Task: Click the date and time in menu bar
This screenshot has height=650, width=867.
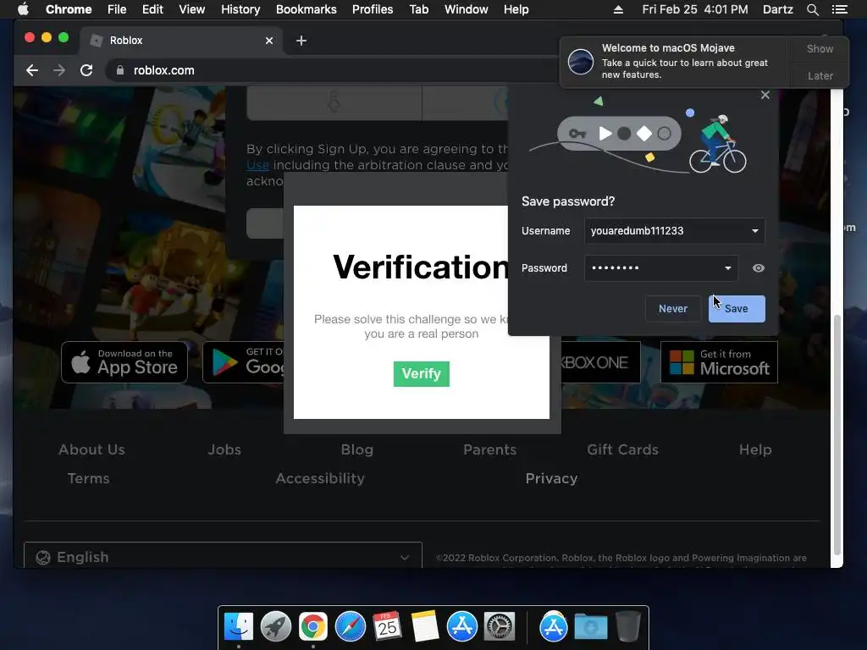Action: (x=695, y=9)
